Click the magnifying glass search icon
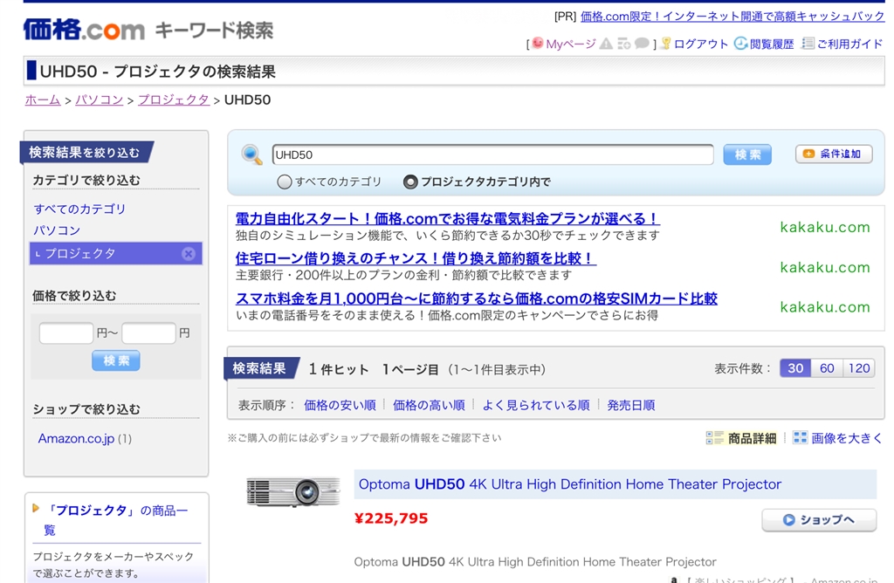This screenshot has height=583, width=894. [251, 154]
